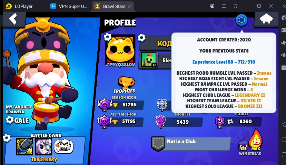This screenshot has width=286, height=165.
Task: Switch to the VPN Super U... tab
Action: (69, 6)
